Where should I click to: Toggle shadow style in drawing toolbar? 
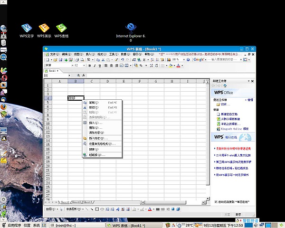click(x=173, y=209)
